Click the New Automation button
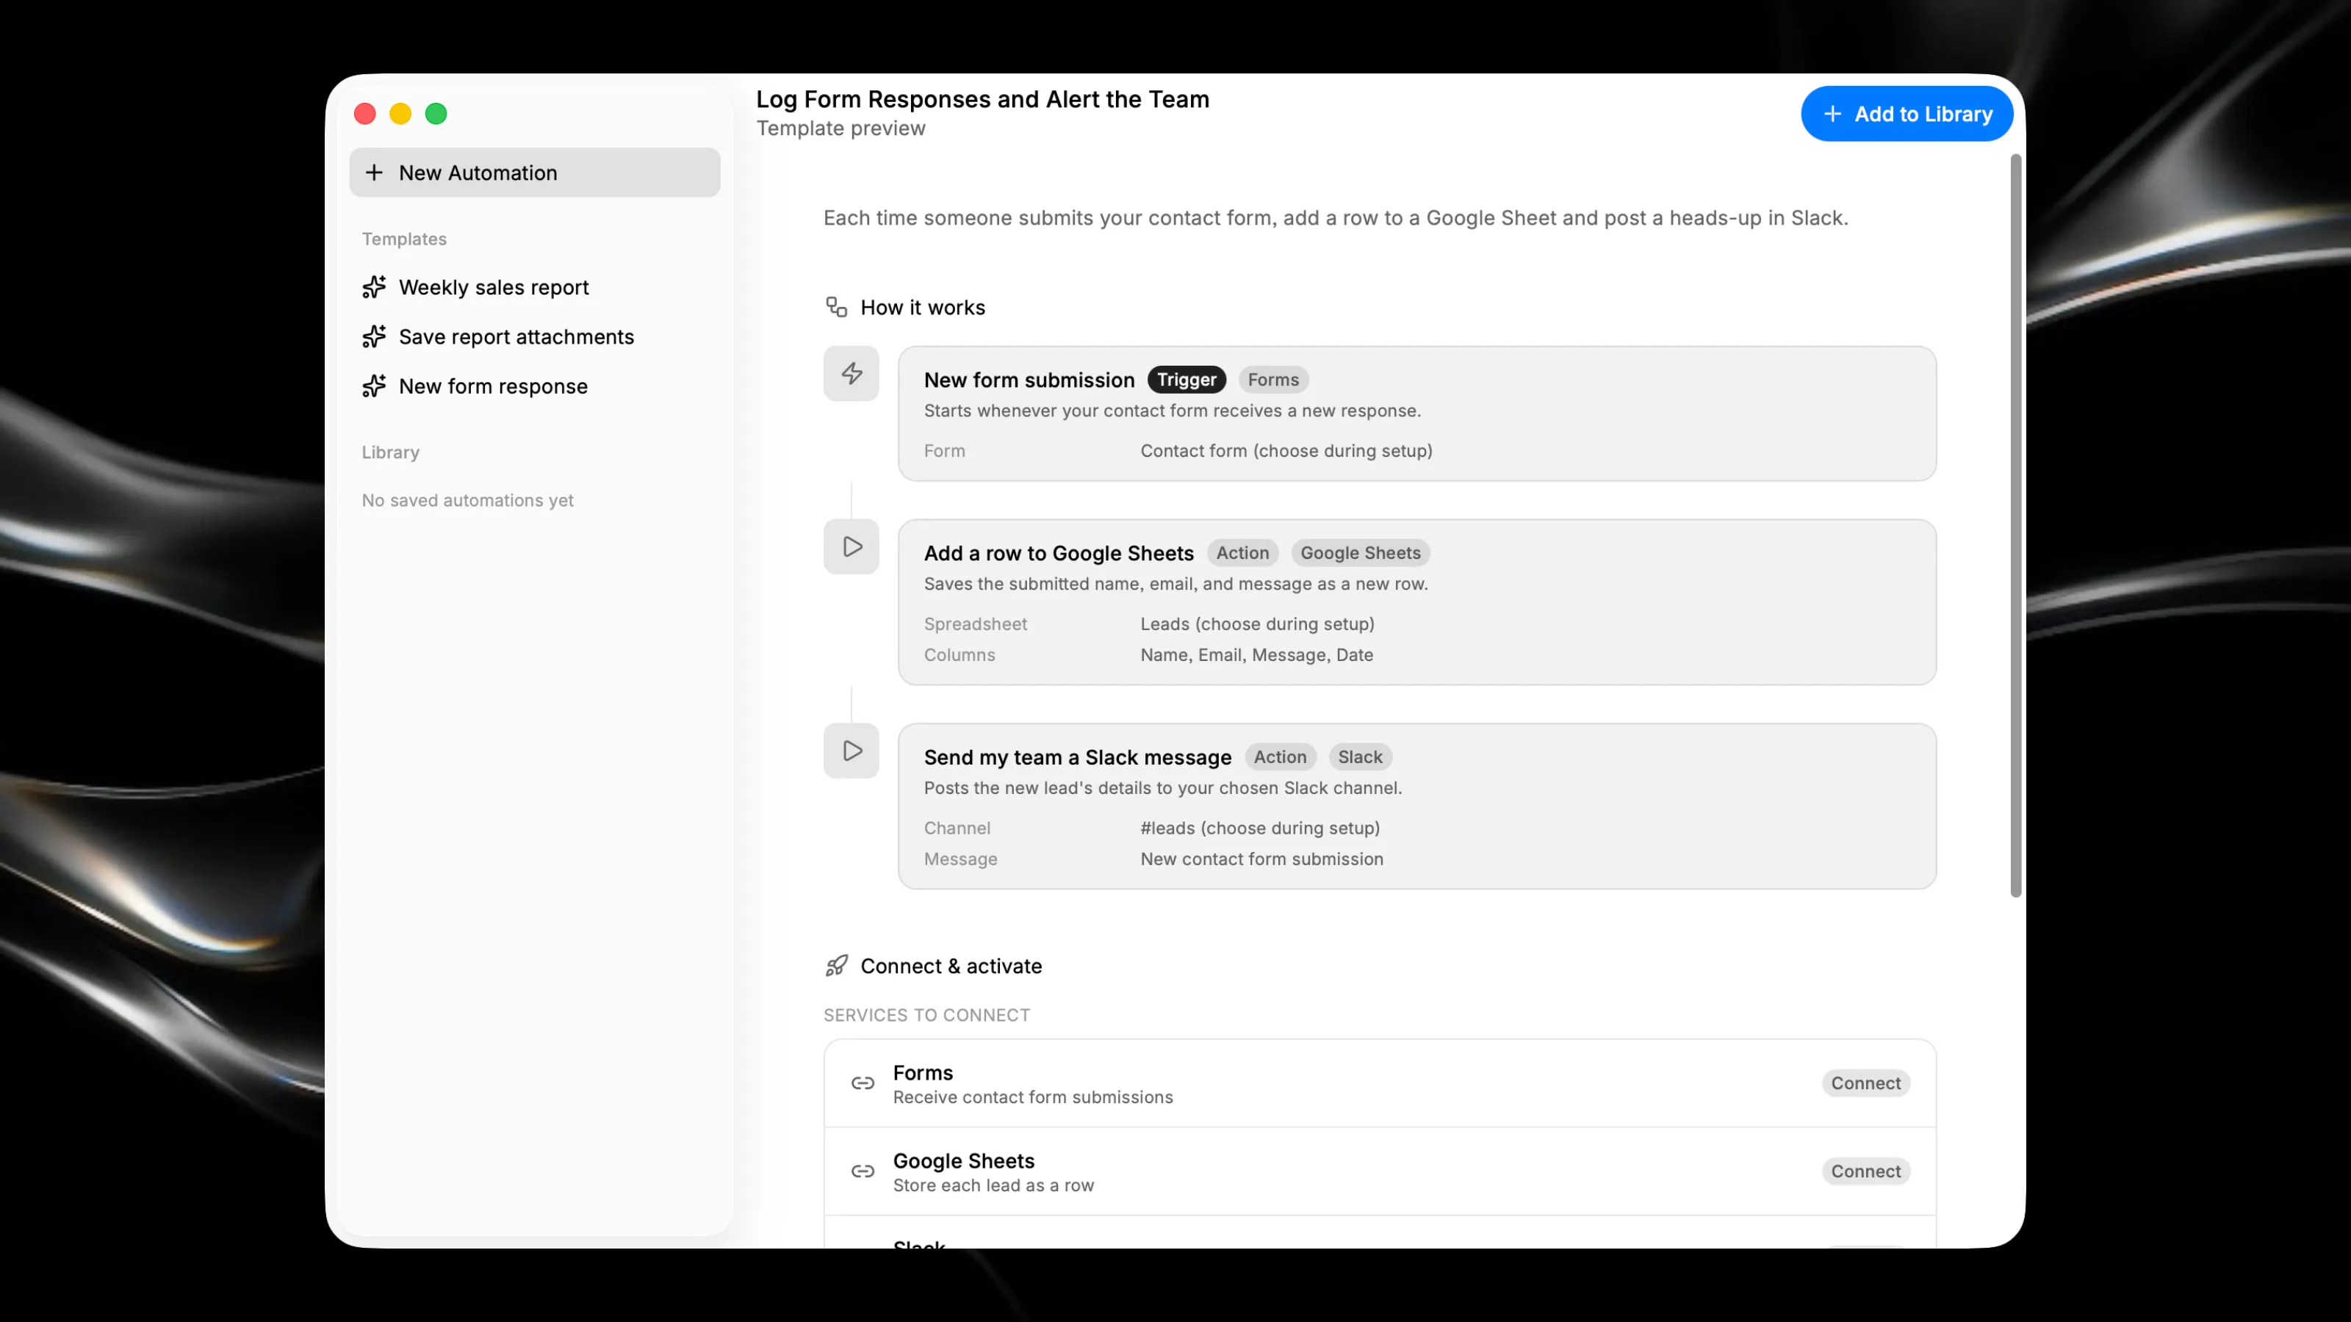 [x=535, y=173]
